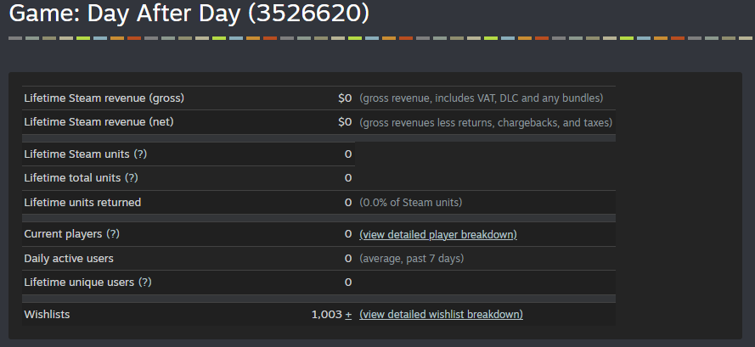The height and width of the screenshot is (347, 755).
Task: Select the page title Game: Day After Day (3526620)
Action: click(189, 14)
